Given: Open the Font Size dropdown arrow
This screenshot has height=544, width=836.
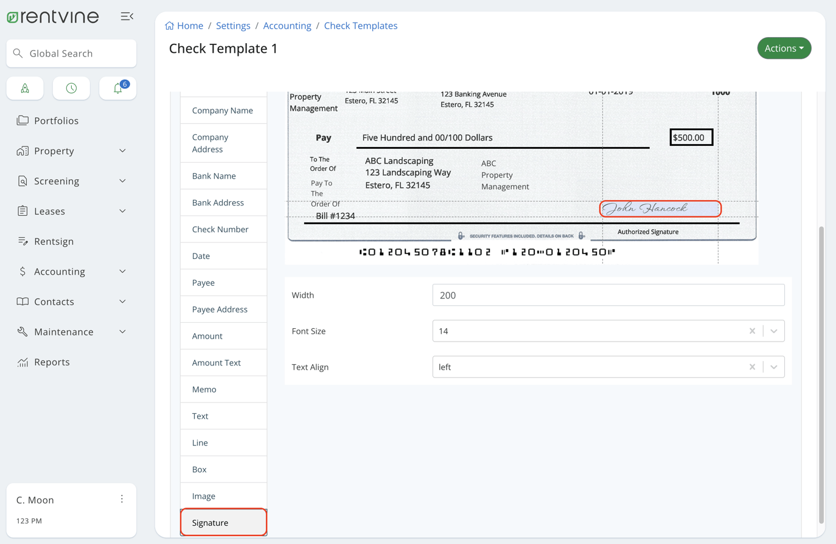Looking at the screenshot, I should click(774, 331).
